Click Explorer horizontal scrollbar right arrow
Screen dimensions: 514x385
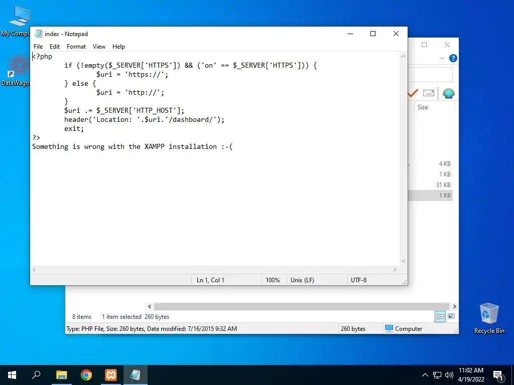[454, 306]
